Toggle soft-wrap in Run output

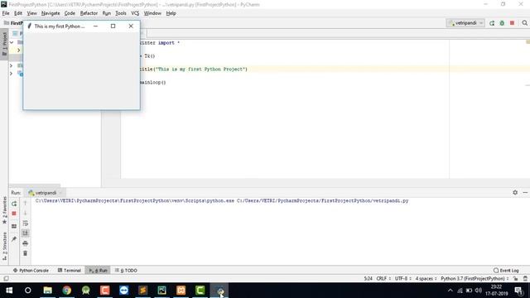pos(25,223)
